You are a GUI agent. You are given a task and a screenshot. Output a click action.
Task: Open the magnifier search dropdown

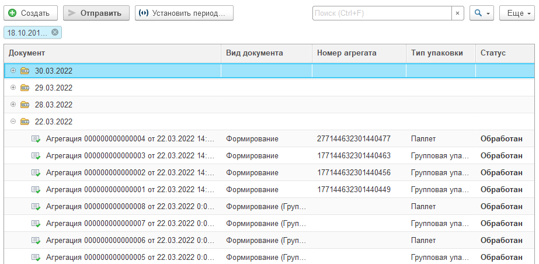(x=482, y=13)
